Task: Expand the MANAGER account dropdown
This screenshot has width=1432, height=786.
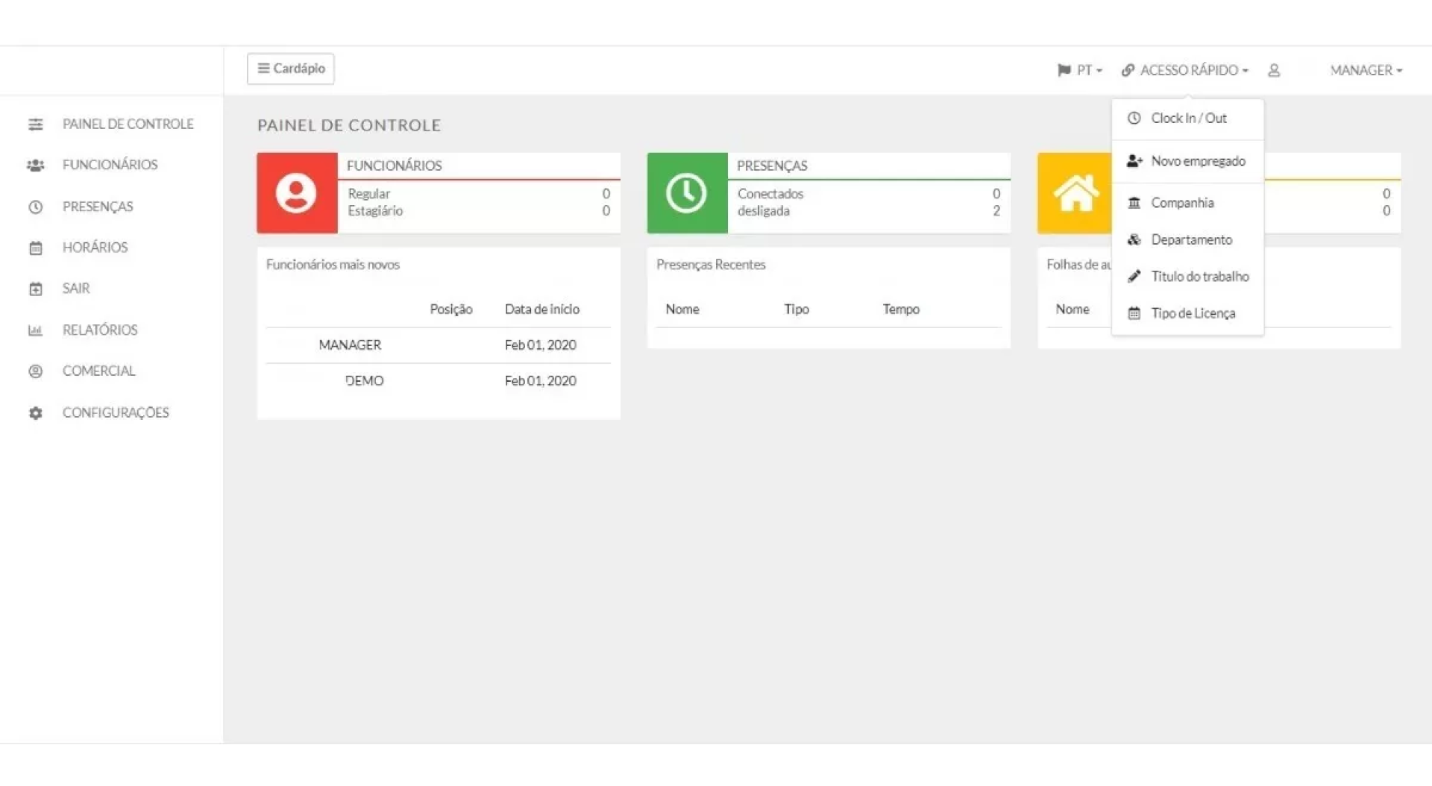Action: [1366, 70]
